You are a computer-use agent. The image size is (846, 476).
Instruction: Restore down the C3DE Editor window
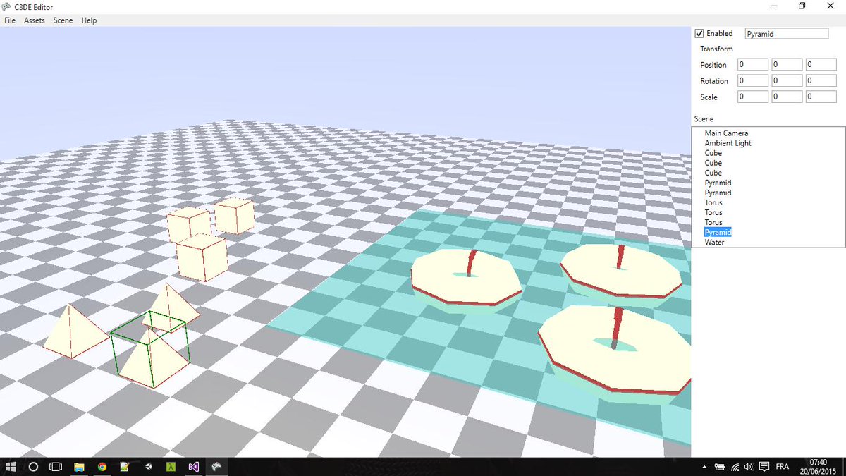pos(802,6)
